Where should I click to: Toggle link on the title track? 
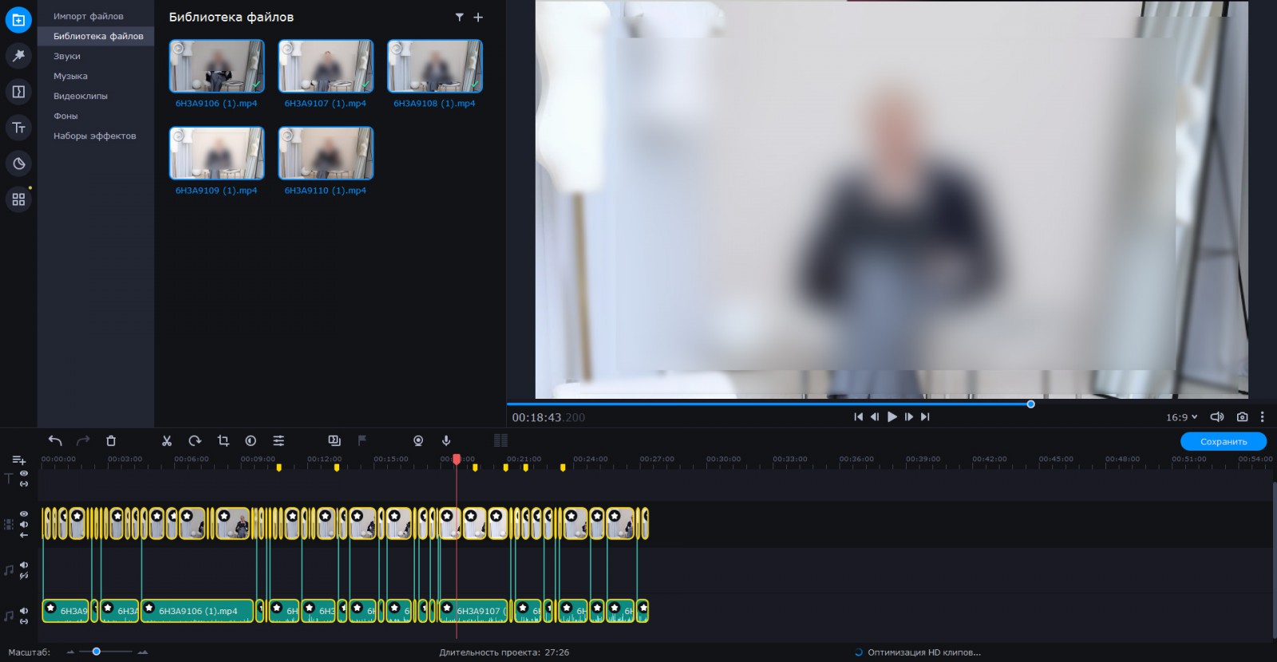click(x=24, y=484)
